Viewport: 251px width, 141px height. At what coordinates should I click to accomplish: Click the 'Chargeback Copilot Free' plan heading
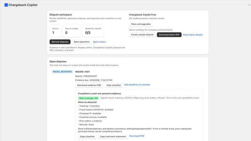tap(142, 15)
